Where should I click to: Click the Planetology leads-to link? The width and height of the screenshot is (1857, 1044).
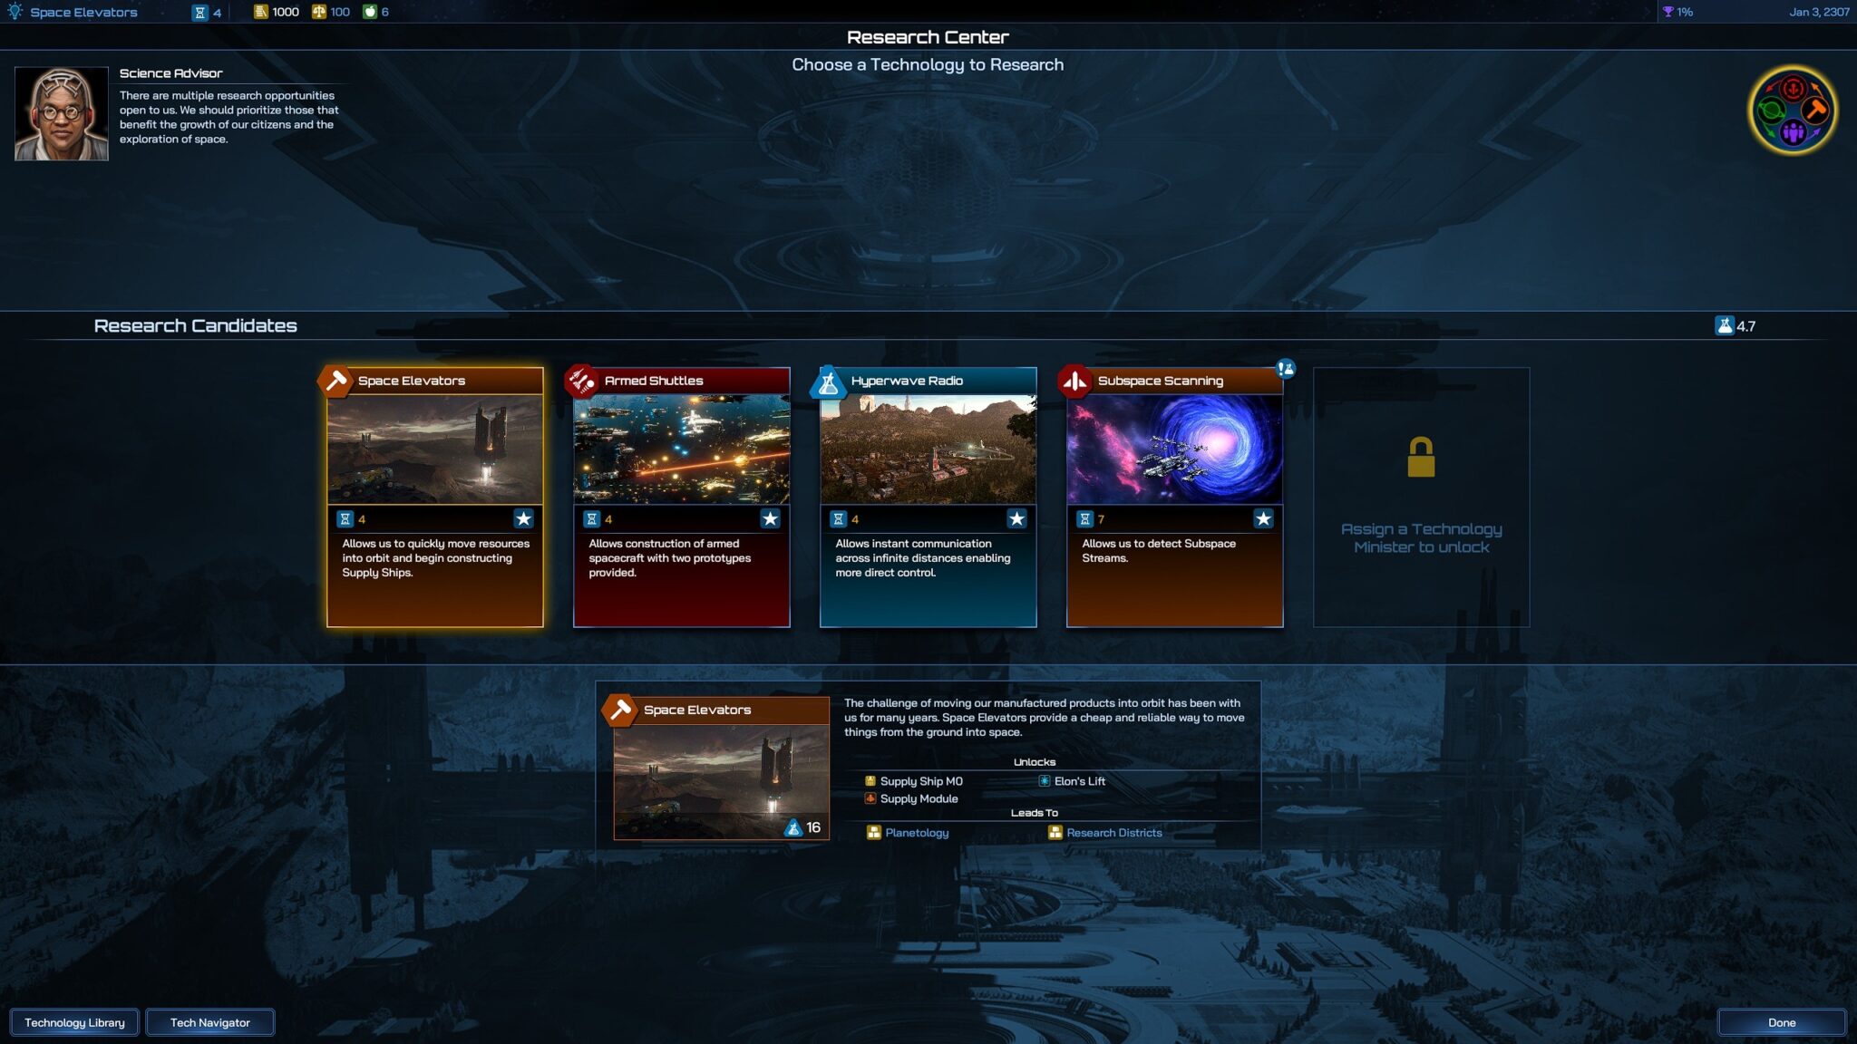click(916, 833)
